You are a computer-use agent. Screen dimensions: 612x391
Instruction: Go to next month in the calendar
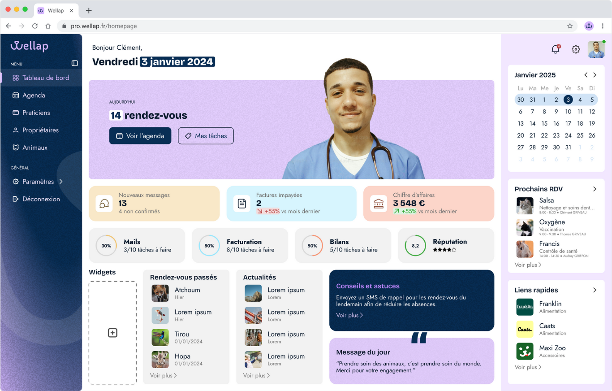click(595, 75)
